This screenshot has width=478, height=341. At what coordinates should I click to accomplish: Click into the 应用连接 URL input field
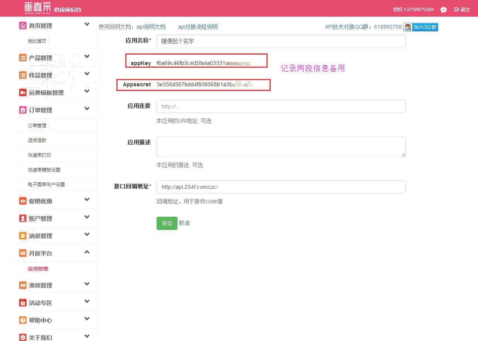pos(281,106)
